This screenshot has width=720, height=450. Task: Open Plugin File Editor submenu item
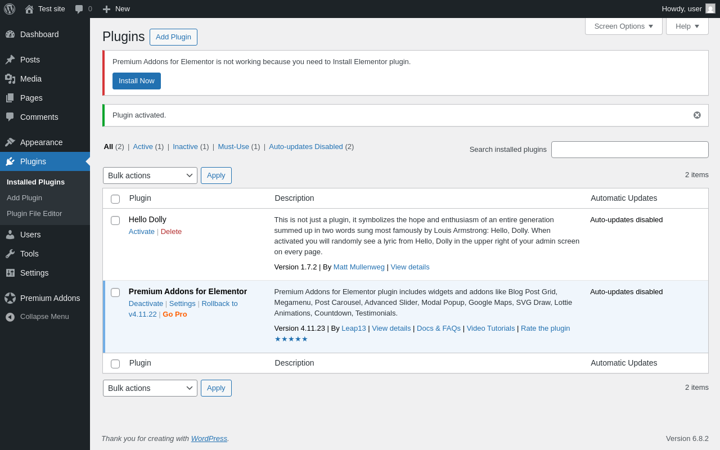[x=34, y=214]
